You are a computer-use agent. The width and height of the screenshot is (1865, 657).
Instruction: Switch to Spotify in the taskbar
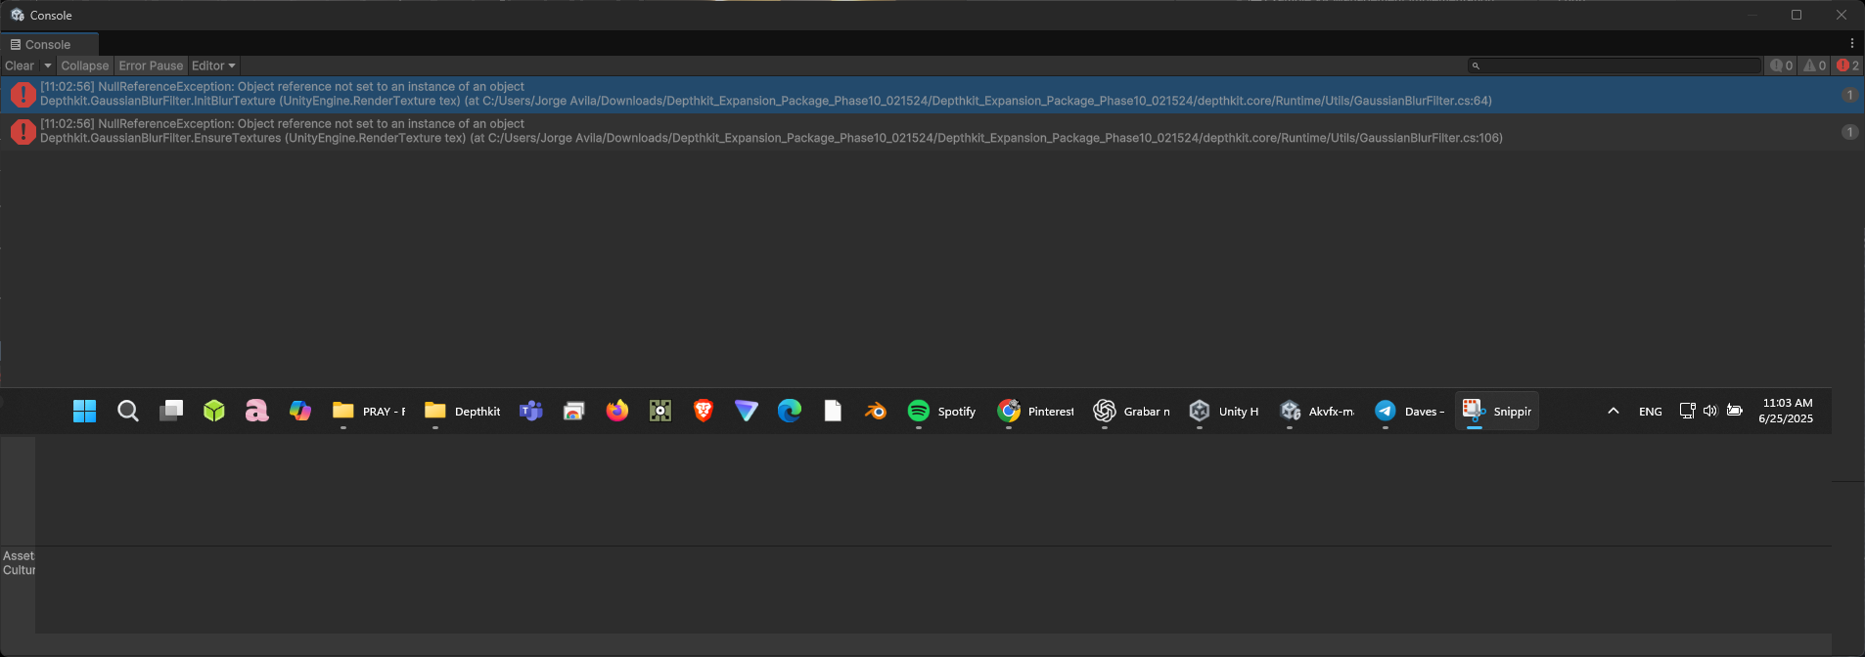941,412
